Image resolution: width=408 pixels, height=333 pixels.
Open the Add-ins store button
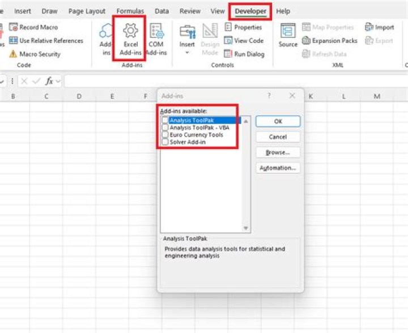105,39
